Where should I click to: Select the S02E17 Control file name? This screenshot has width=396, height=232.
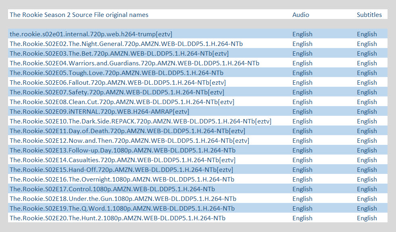pyautogui.click(x=113, y=189)
